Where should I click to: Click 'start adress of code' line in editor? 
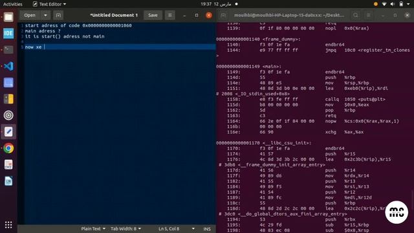tap(78, 25)
